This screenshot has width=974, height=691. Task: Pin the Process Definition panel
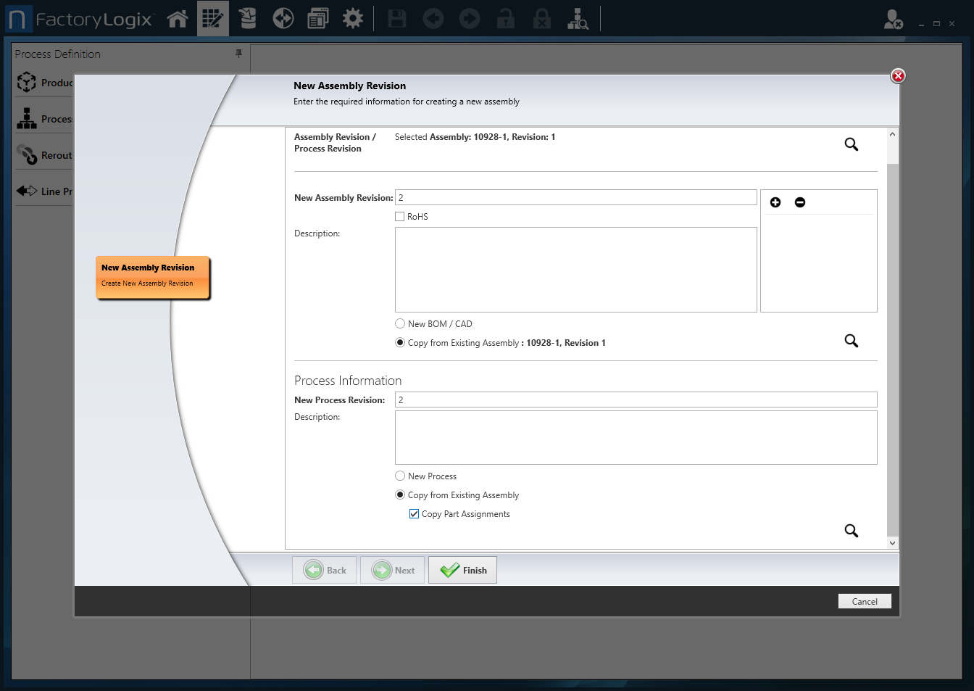(x=238, y=54)
